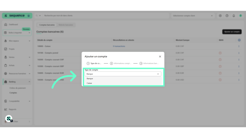The image size is (246, 138).
Task: Click the Banking bank icon
Action: click(x=5, y=82)
